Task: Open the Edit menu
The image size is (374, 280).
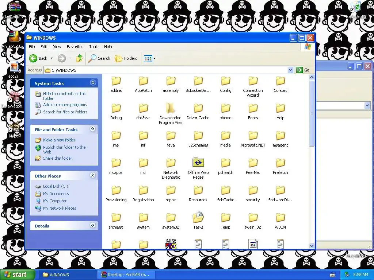Action: (44, 47)
